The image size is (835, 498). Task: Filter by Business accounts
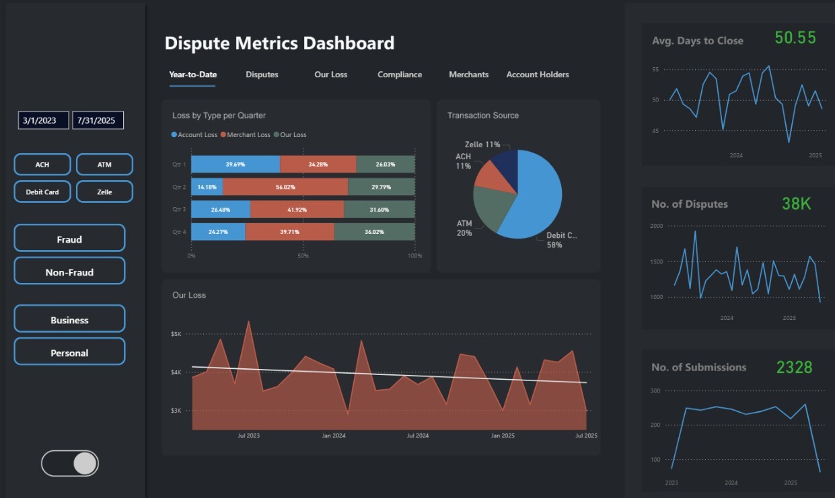point(69,318)
